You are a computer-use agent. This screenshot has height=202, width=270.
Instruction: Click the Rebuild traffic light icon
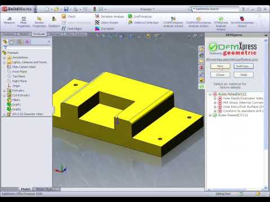click(94, 9)
